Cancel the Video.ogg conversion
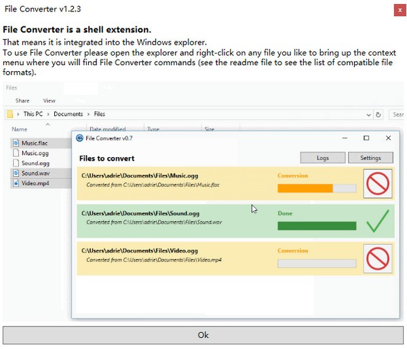Viewport: 407px width, 349px height. point(376,258)
